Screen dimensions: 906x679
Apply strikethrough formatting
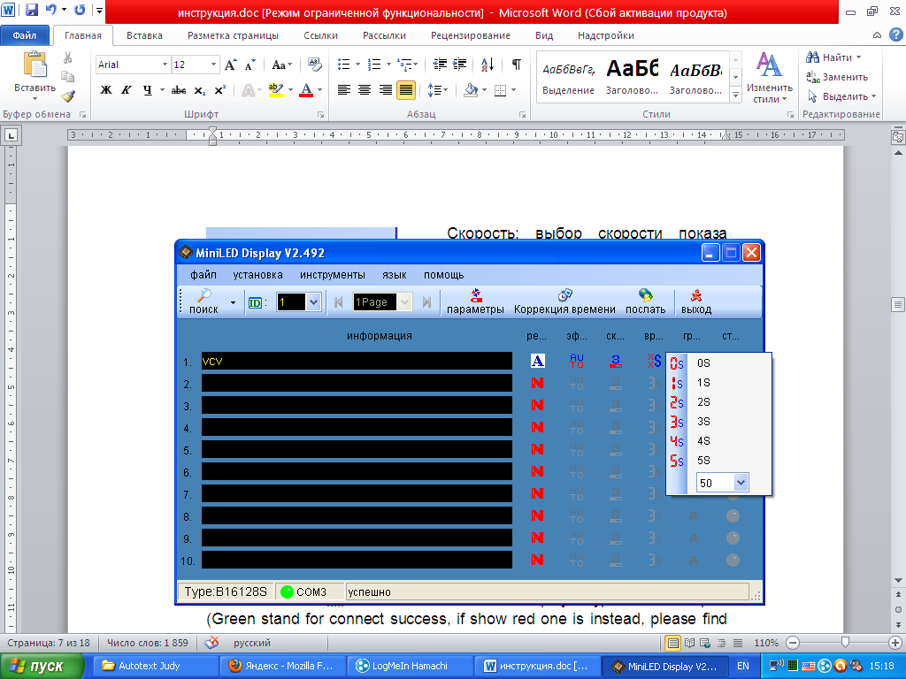[x=179, y=90]
